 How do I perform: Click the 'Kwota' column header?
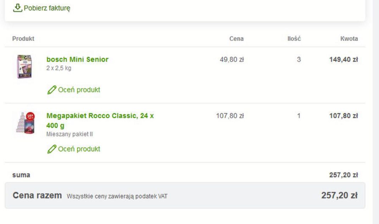point(349,39)
